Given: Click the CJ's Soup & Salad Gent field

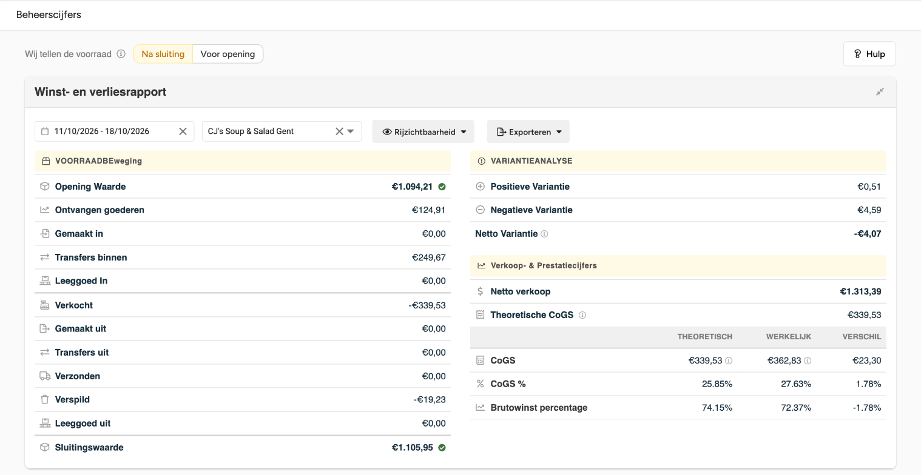Looking at the screenshot, I should click(x=282, y=131).
